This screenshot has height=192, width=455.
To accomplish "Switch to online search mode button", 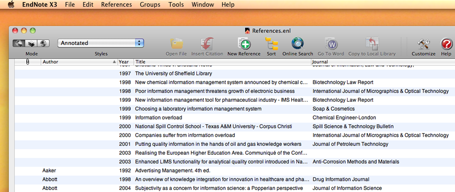I will click(43, 43).
